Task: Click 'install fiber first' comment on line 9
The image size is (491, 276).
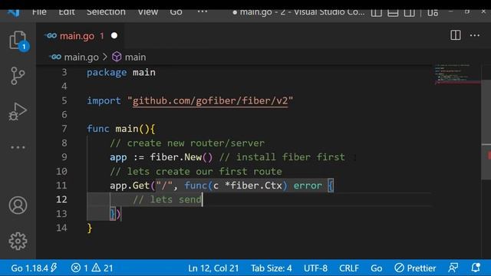Action: [x=282, y=157]
